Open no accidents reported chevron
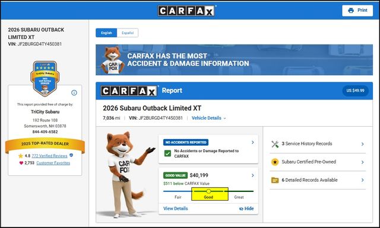The height and width of the screenshot is (228, 380). 253,142
